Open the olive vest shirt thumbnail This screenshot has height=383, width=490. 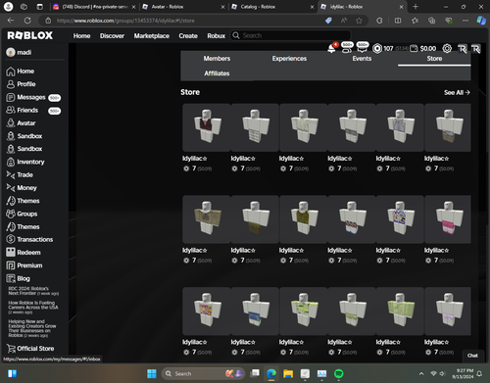coord(303,219)
